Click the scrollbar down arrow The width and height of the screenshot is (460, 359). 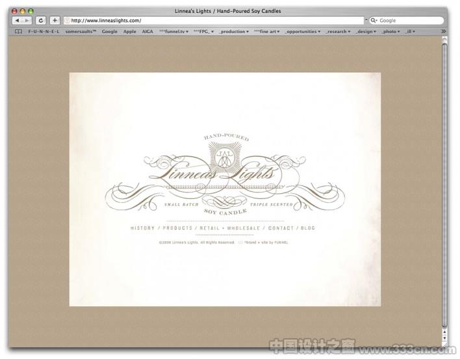[445, 338]
